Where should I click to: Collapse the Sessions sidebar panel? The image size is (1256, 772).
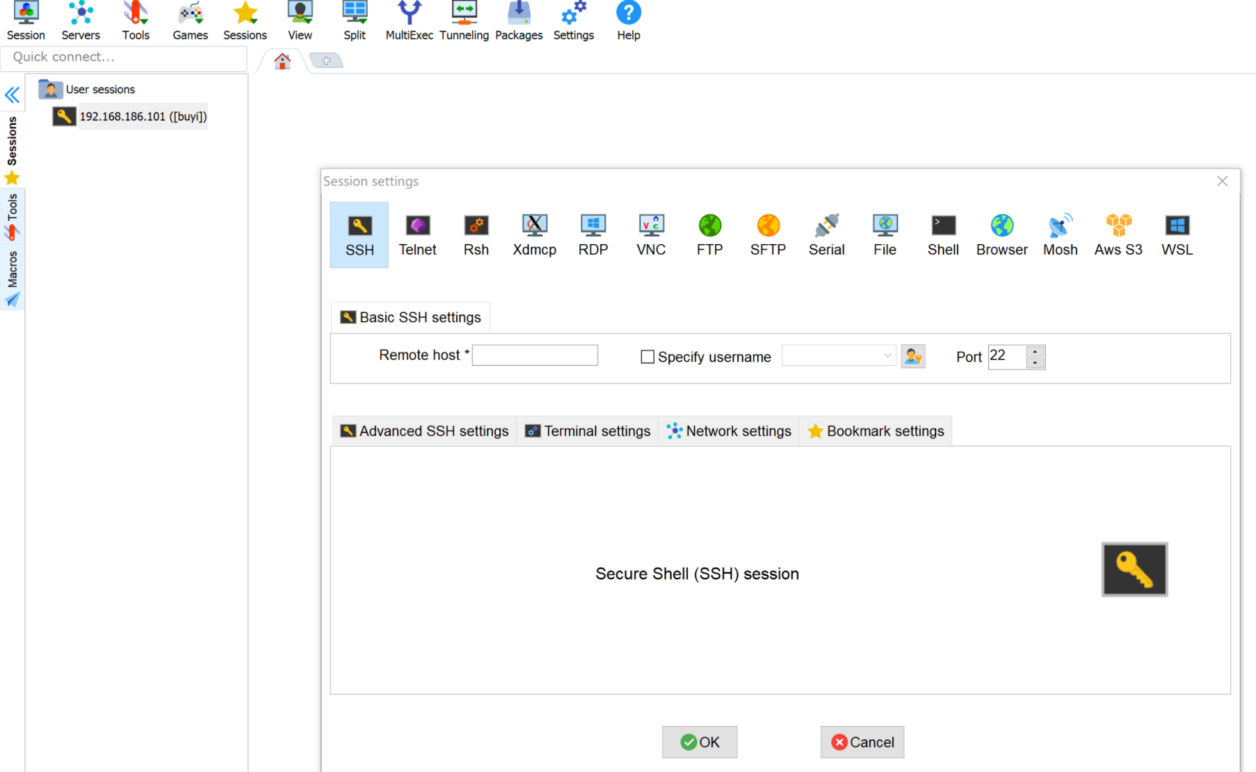pos(12,95)
